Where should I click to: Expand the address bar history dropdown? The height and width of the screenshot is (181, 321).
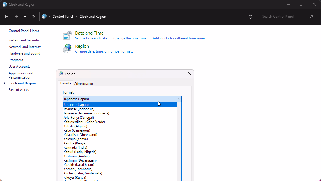click(240, 17)
